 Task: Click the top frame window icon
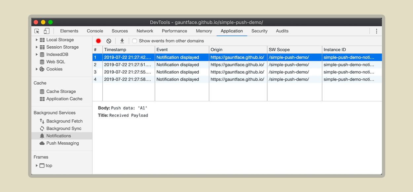click(42, 166)
